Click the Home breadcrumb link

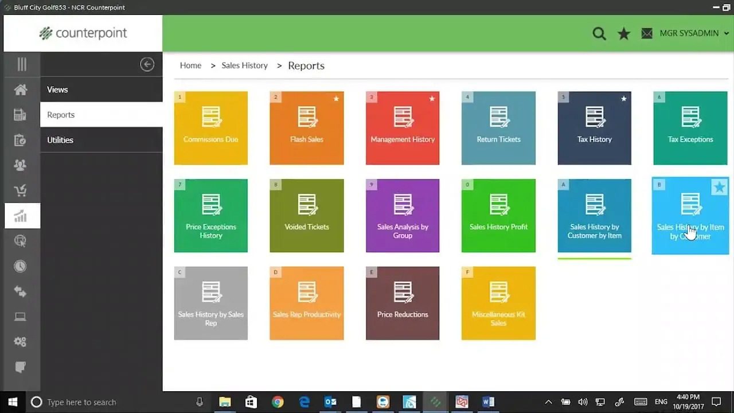click(x=190, y=65)
